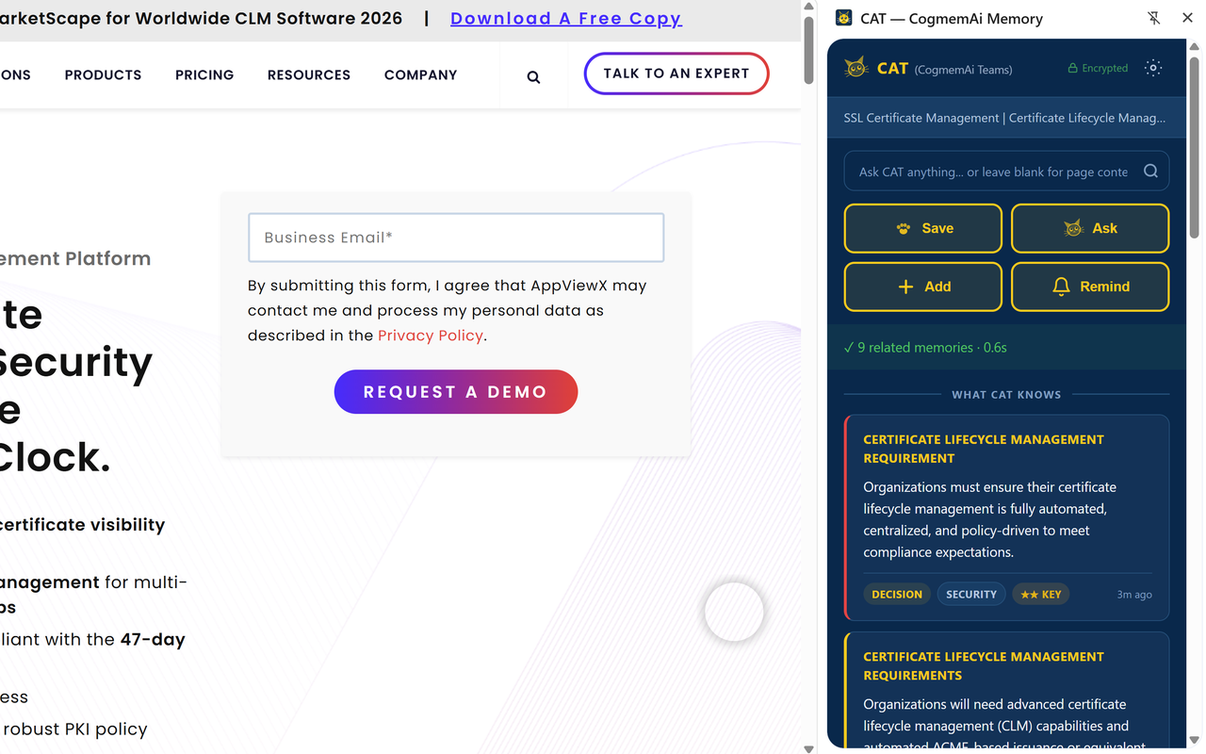Click the 3m ago timestamp

[x=1134, y=595]
